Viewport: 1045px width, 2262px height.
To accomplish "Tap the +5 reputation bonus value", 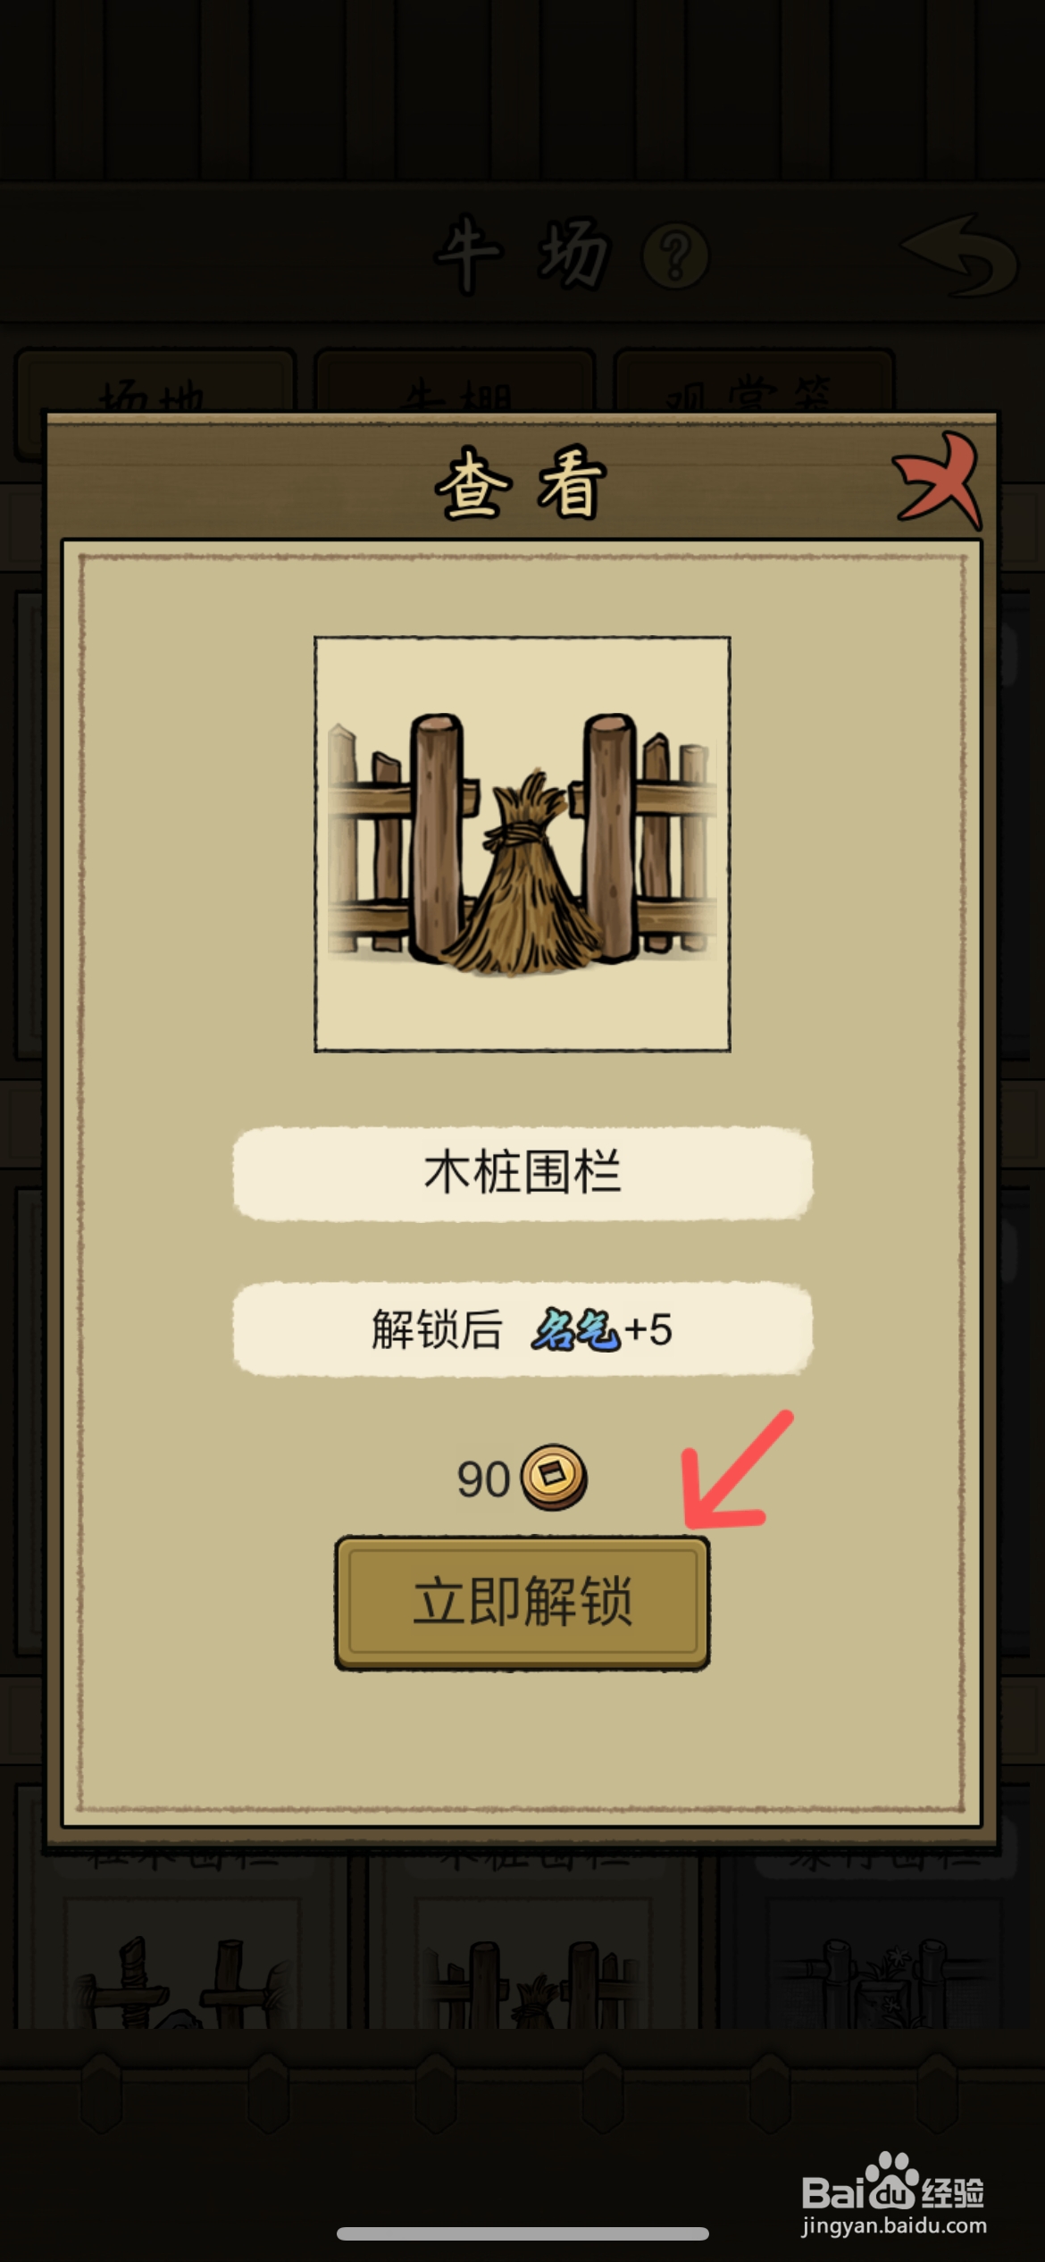I will [x=648, y=1330].
